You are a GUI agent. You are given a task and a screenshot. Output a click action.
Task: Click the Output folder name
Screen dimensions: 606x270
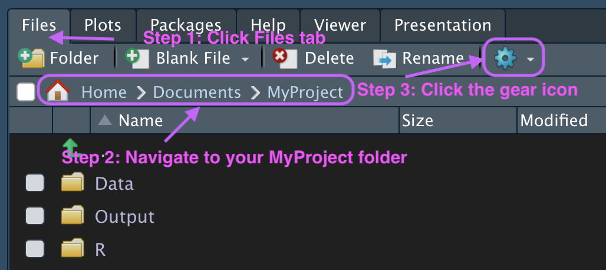124,216
